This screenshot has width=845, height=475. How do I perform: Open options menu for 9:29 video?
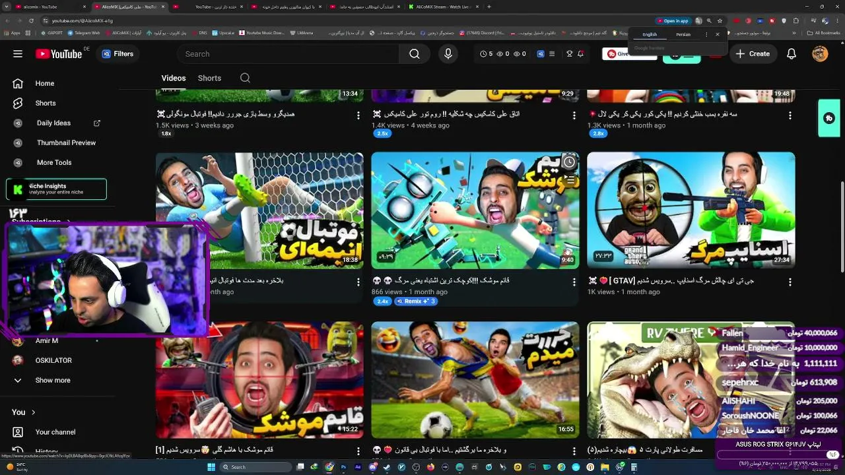coord(574,115)
